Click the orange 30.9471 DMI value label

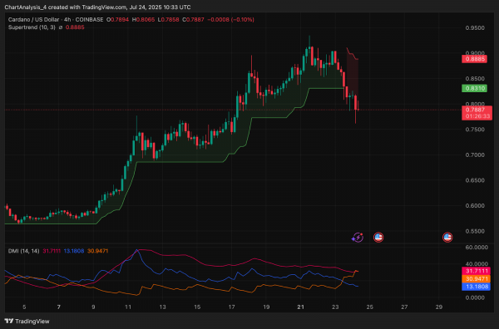pos(476,279)
